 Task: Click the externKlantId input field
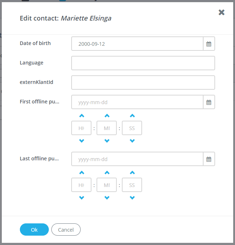tap(143, 83)
